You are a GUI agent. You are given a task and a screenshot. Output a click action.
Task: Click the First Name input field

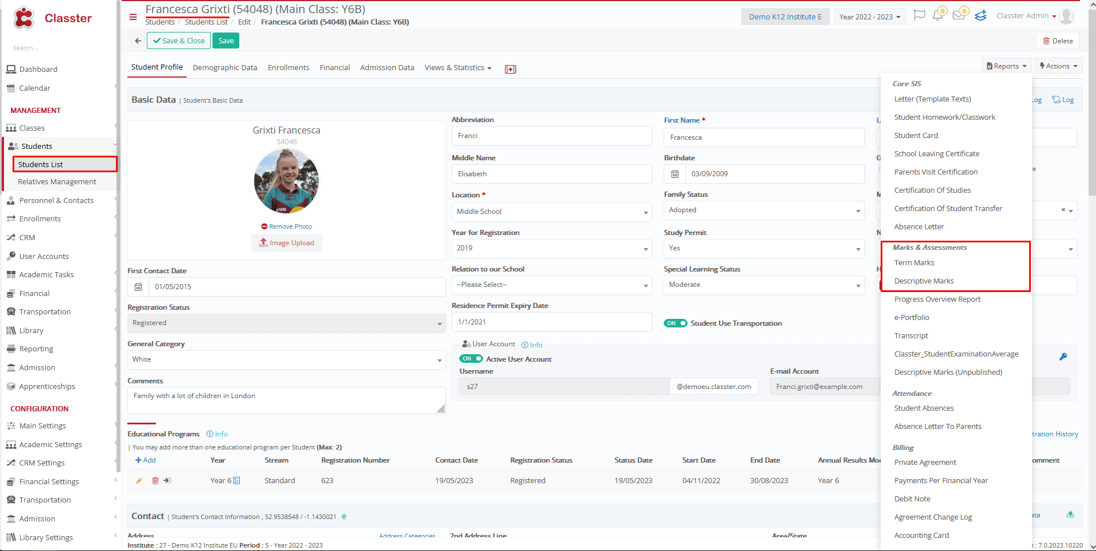tap(764, 137)
